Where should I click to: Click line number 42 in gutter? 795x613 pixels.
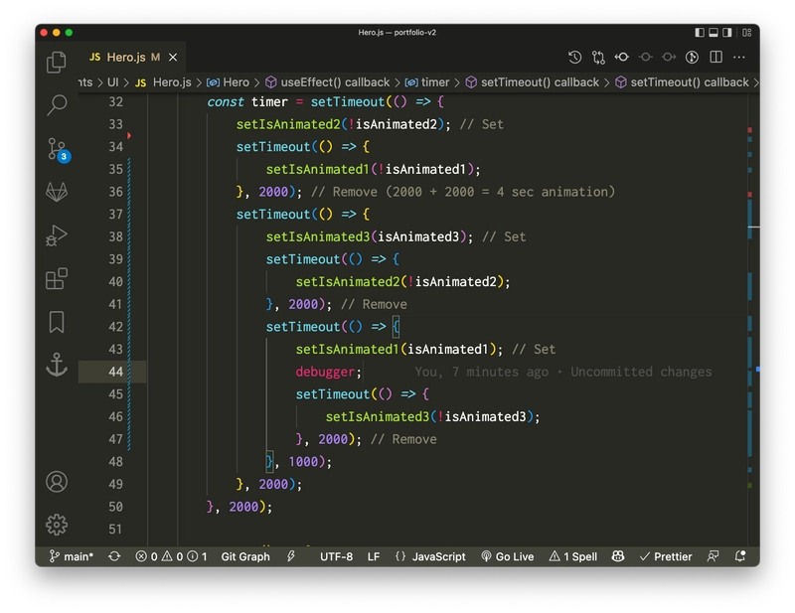[x=115, y=327]
